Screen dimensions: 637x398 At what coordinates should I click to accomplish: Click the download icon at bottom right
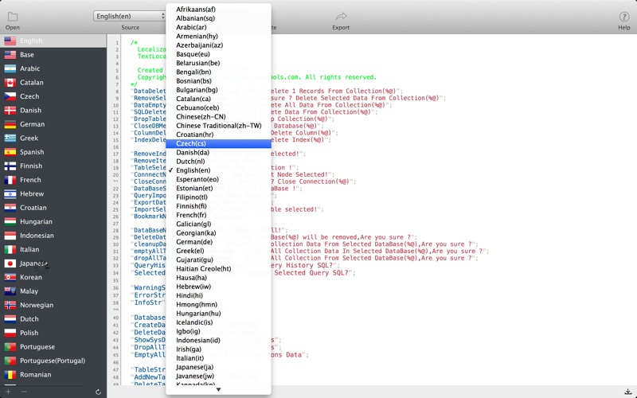628,392
